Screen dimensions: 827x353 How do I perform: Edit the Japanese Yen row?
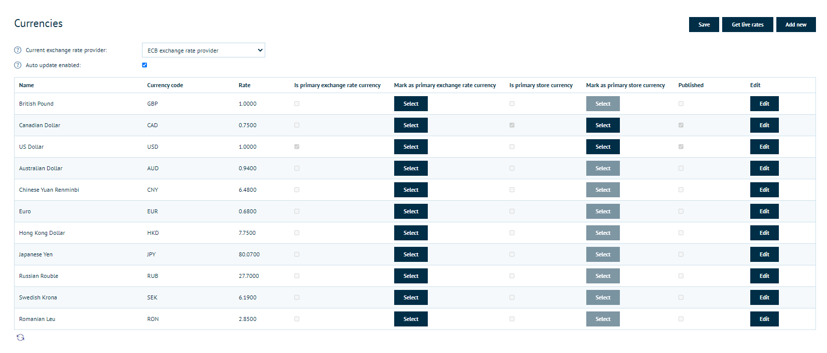coord(764,254)
